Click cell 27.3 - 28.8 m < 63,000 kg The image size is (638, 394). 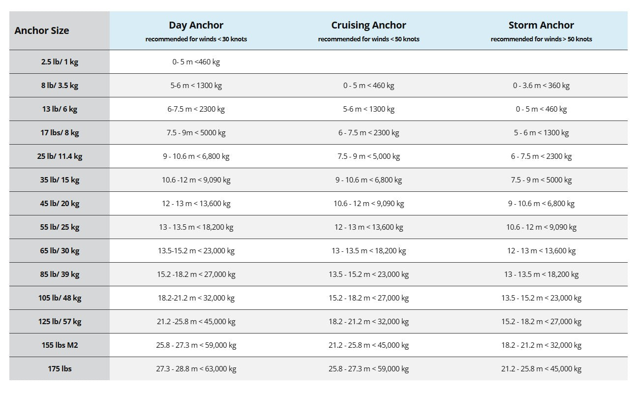(196, 369)
